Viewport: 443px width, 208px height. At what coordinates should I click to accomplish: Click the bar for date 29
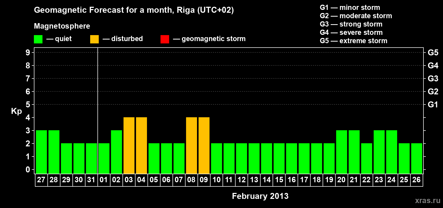pos(66,159)
